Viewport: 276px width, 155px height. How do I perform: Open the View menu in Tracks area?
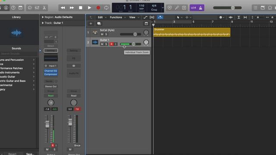134,17
